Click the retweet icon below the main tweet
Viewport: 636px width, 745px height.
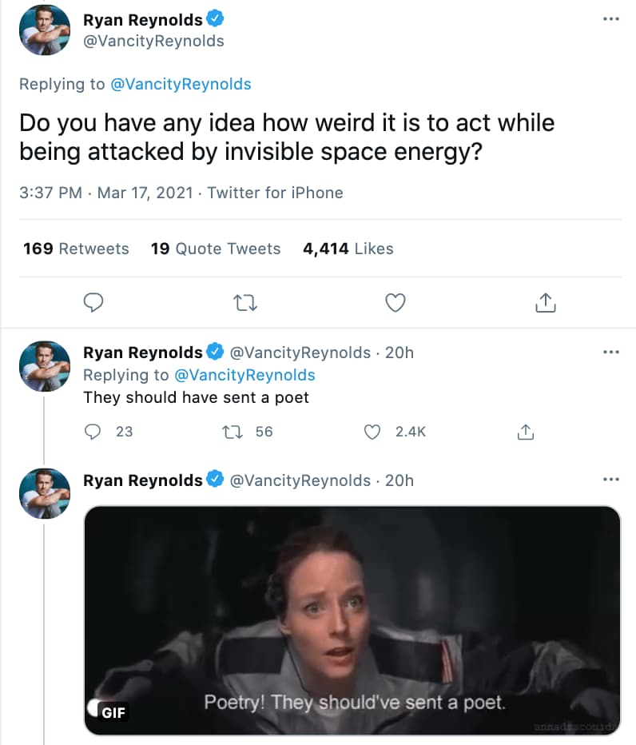(x=244, y=302)
